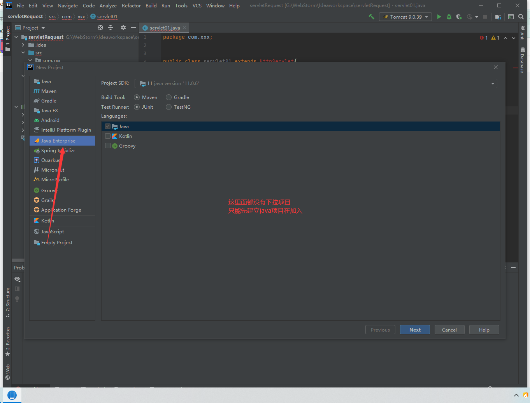Expand the .idea folder

click(23, 45)
